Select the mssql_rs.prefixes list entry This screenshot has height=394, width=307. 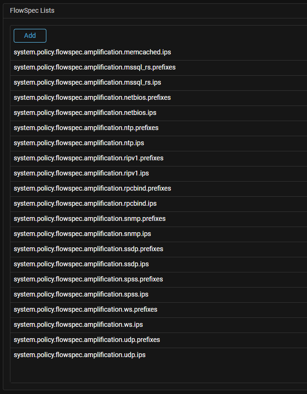[x=95, y=67]
